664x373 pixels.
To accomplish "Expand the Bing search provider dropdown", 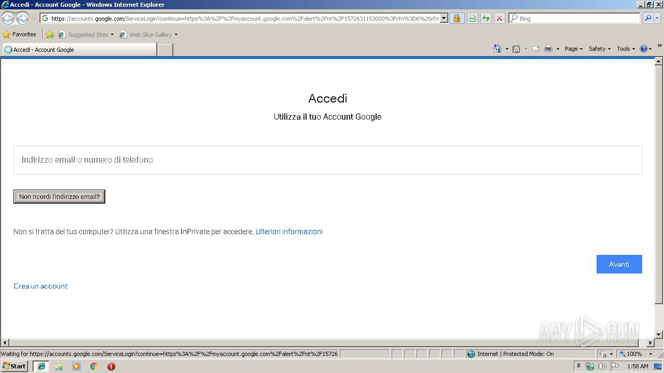I will [657, 18].
